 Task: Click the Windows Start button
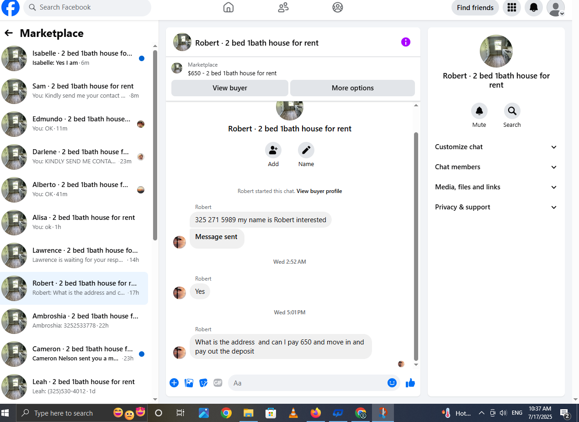[x=5, y=413]
